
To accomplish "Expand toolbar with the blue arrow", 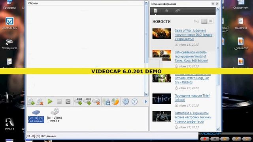I will pyautogui.click(x=146, y=101).
